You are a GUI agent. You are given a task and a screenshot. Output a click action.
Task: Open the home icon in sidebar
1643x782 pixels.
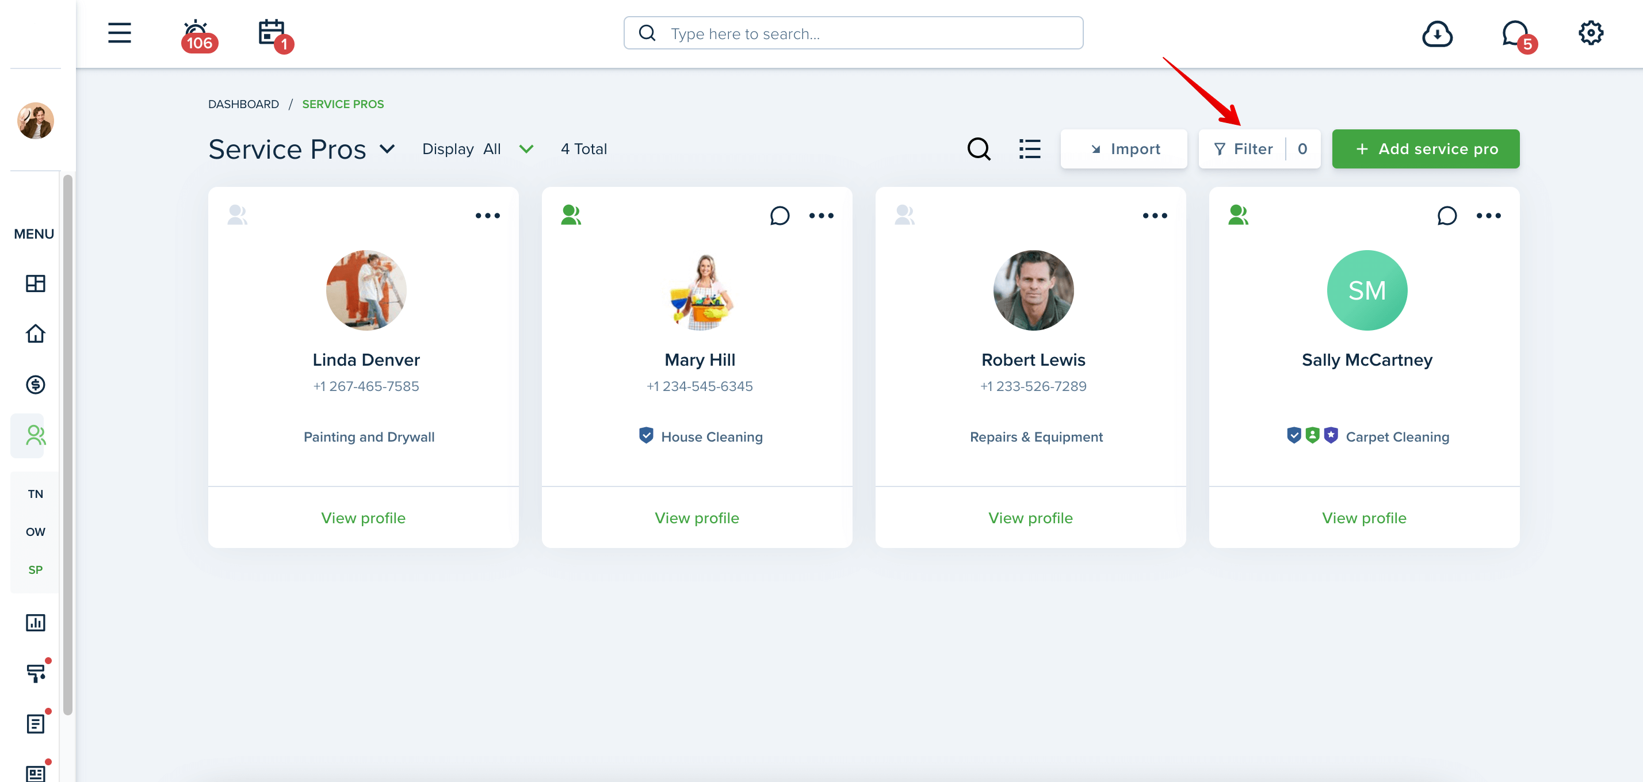click(36, 333)
